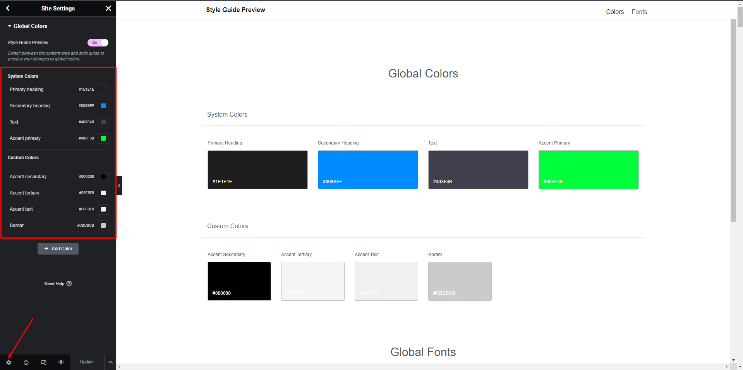Click the horizontal scrollbar left arrow
743x370 pixels.
click(119, 367)
